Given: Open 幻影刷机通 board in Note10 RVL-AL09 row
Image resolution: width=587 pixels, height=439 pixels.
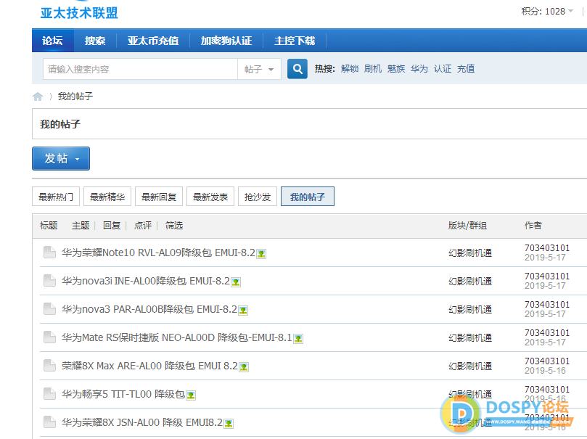Looking at the screenshot, I should click(x=470, y=253).
